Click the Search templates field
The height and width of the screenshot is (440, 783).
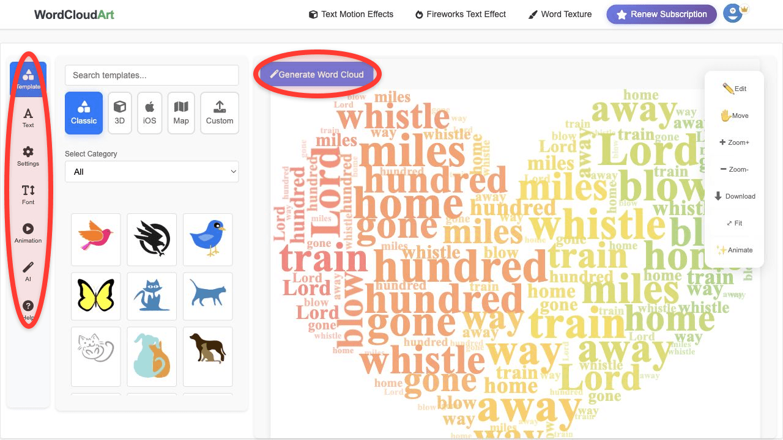point(152,75)
